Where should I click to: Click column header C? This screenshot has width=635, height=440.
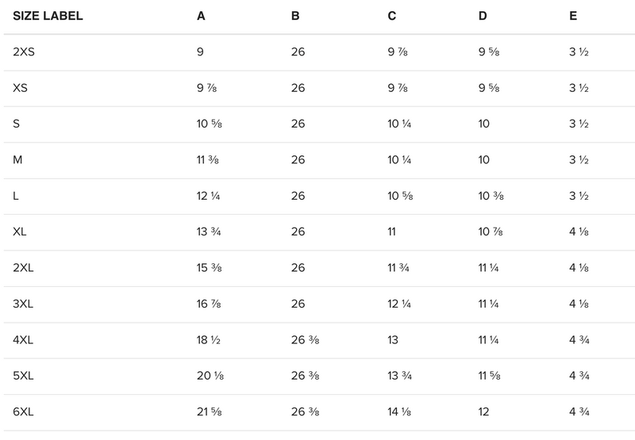click(392, 16)
